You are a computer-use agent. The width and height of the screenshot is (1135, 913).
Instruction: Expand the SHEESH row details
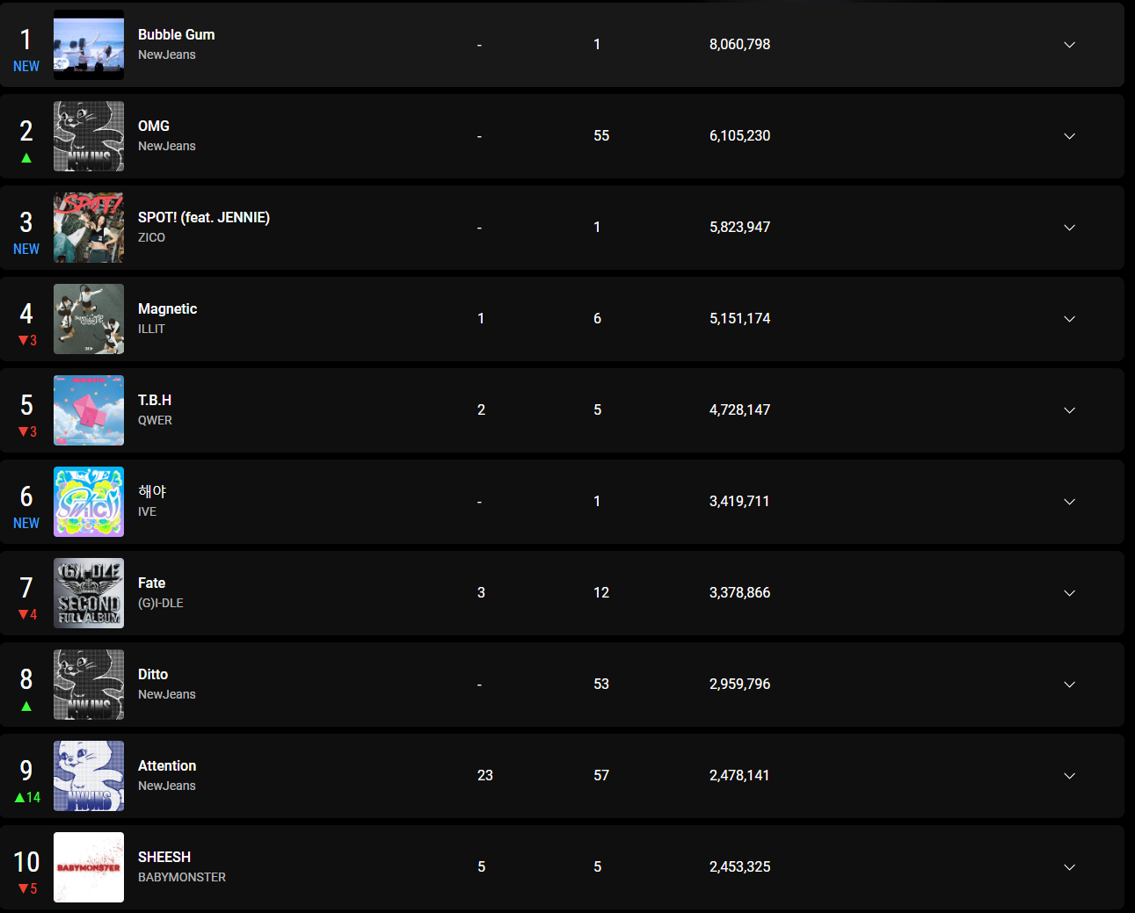[x=1069, y=867]
